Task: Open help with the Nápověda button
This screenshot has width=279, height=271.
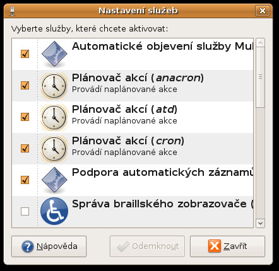Action: pos(49,246)
